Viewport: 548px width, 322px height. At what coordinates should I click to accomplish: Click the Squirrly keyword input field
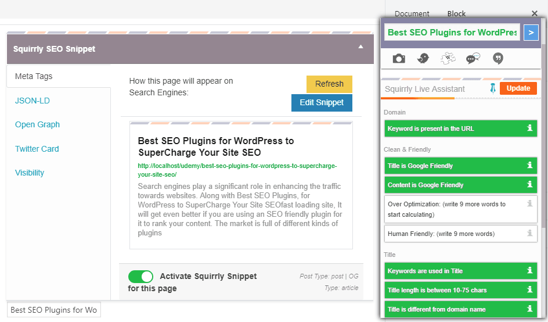(452, 33)
